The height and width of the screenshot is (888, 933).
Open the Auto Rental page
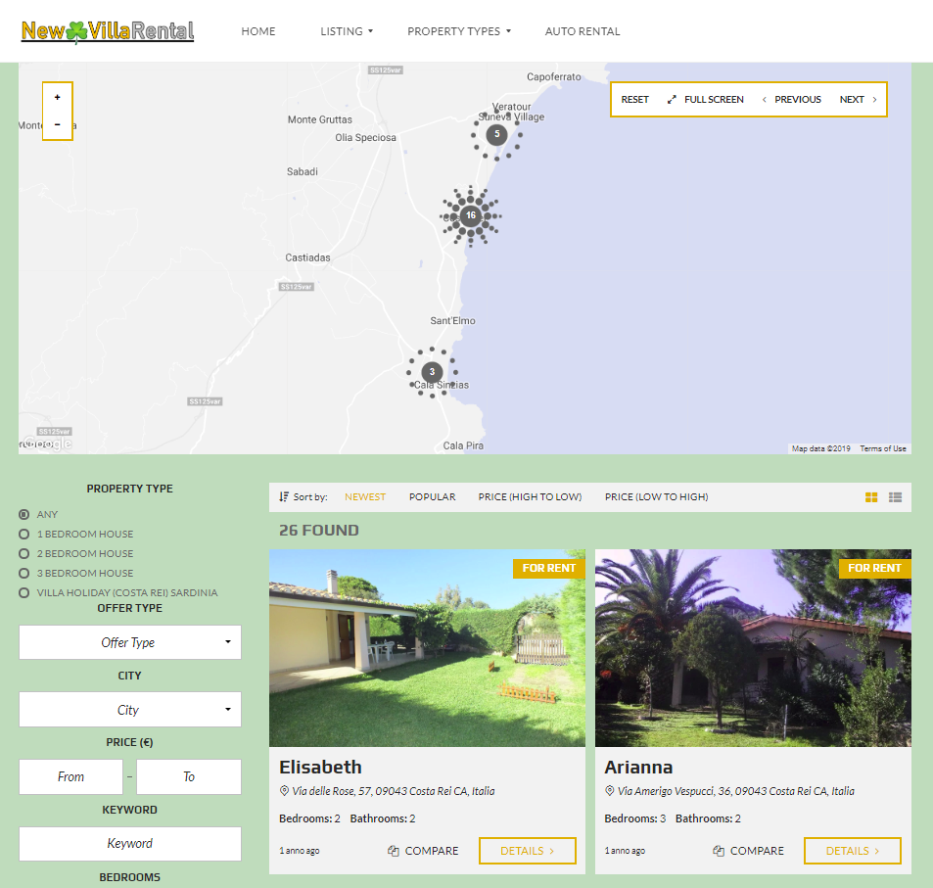coord(583,31)
